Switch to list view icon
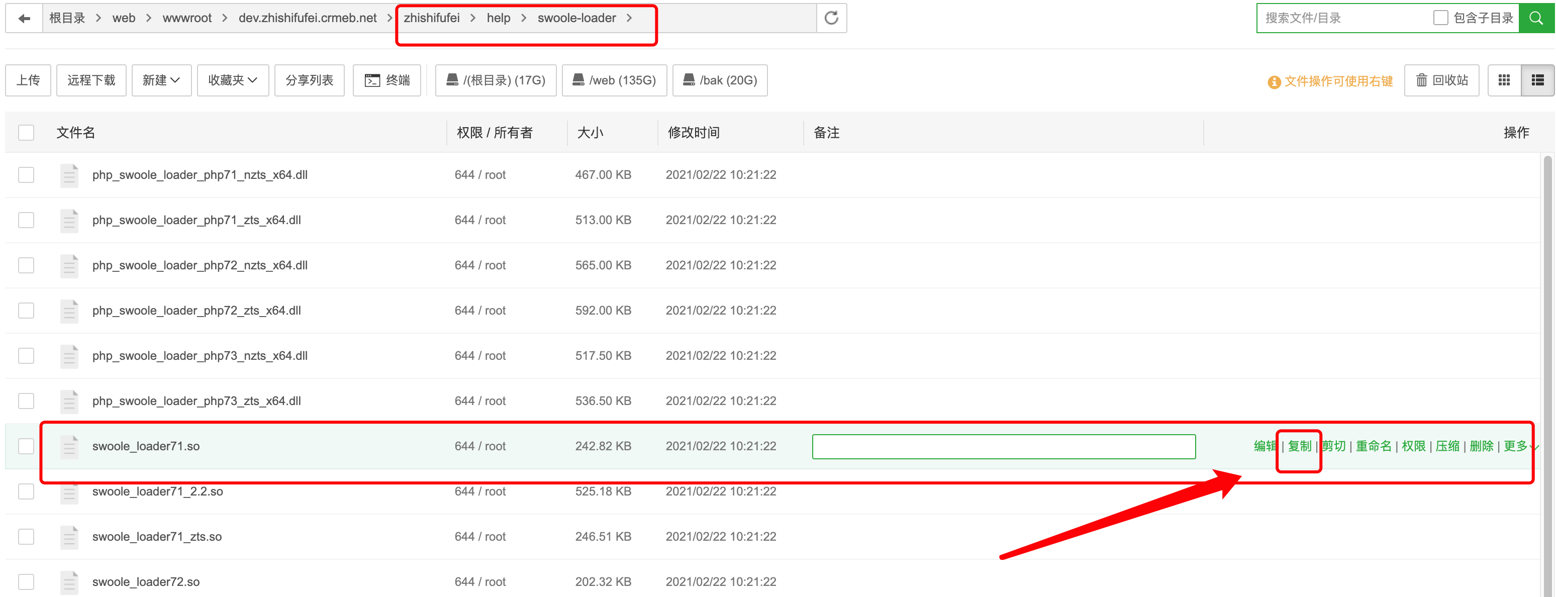 click(x=1537, y=80)
